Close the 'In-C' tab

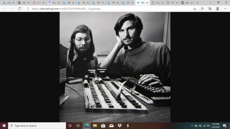43,3
